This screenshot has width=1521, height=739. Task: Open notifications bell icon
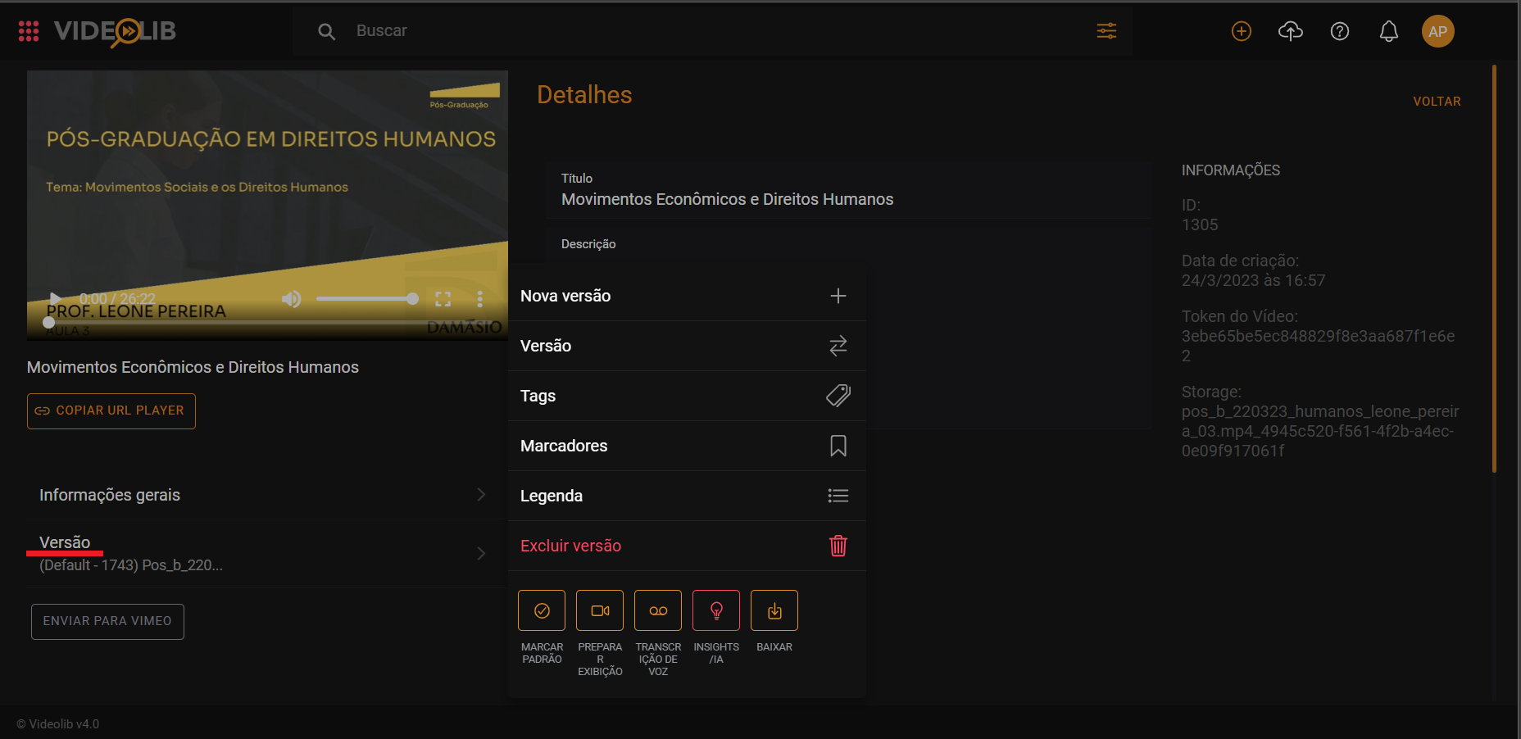pyautogui.click(x=1389, y=31)
